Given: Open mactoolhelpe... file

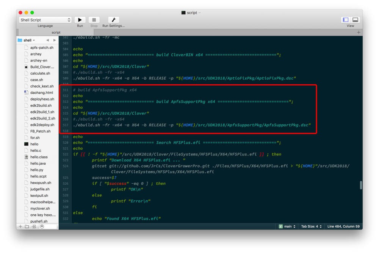Looking at the screenshot, I should [42, 202].
